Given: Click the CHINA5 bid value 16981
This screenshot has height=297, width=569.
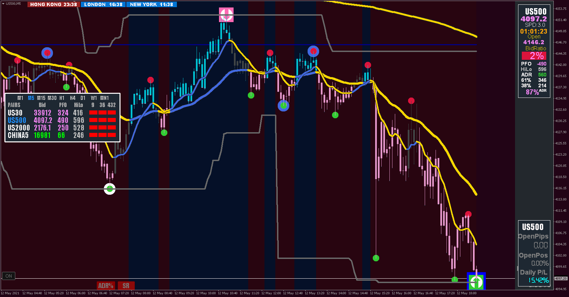Looking at the screenshot, I should pos(42,135).
